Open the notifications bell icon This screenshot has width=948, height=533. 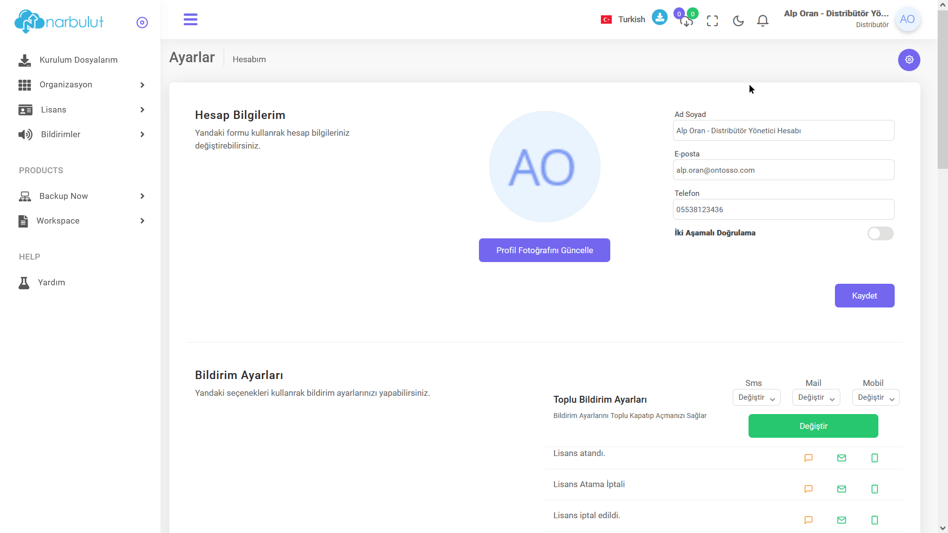click(763, 21)
